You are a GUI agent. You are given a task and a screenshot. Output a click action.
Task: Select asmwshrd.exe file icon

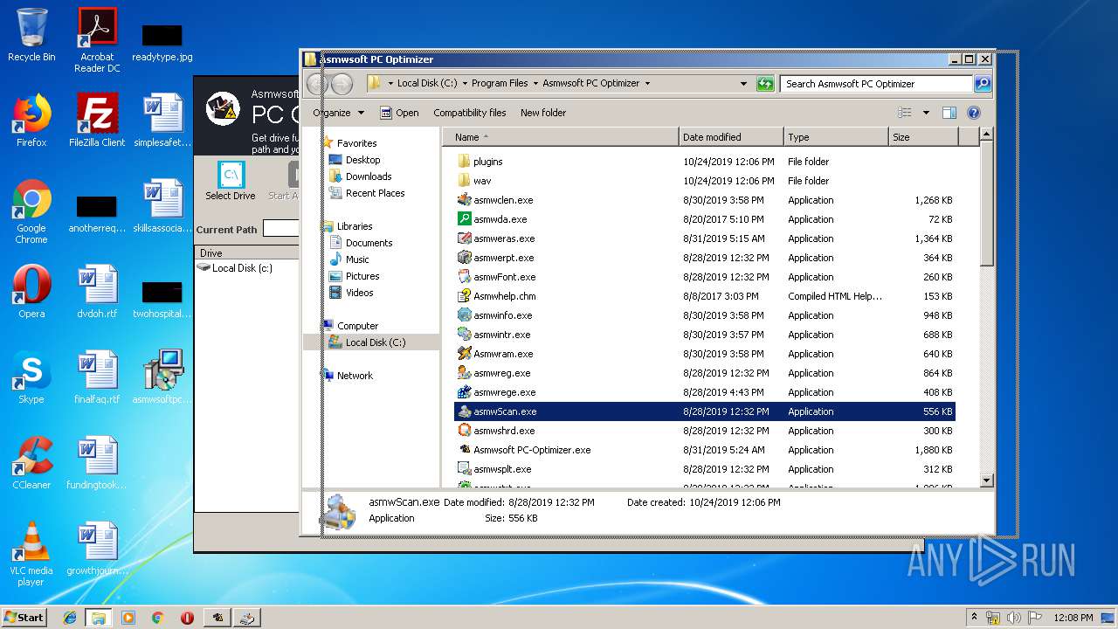click(x=465, y=431)
